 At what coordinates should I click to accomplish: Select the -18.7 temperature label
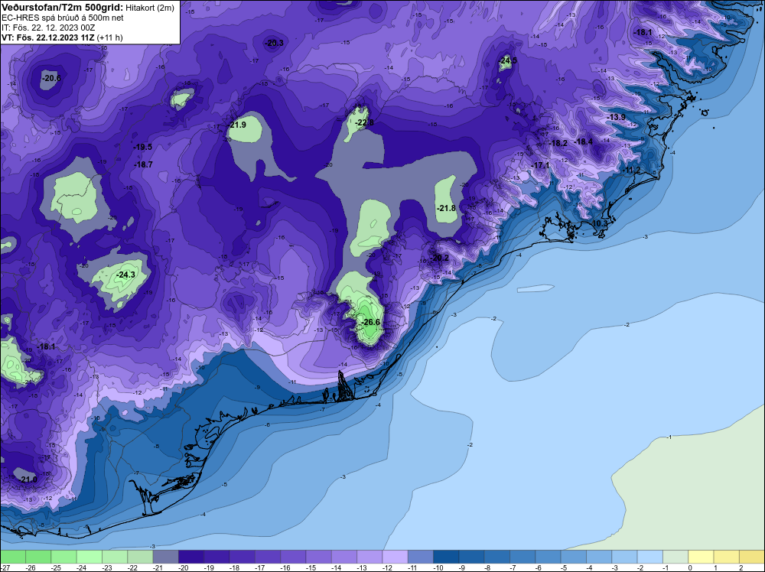click(144, 165)
